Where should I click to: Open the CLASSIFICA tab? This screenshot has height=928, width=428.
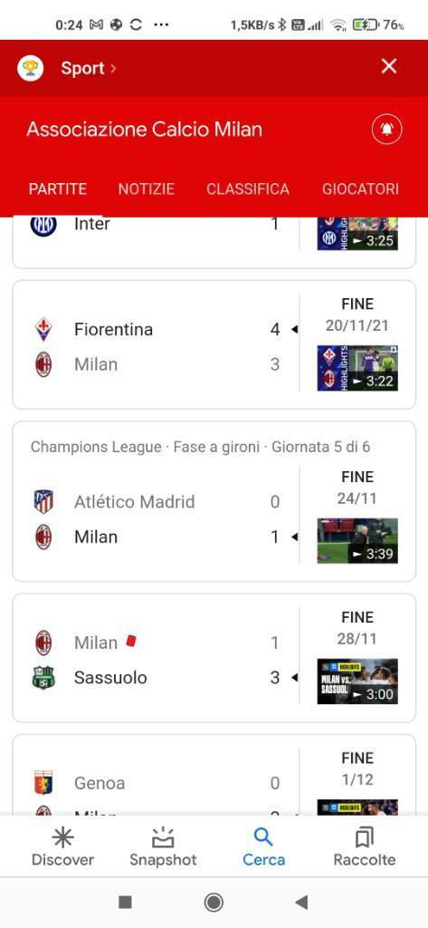(248, 188)
